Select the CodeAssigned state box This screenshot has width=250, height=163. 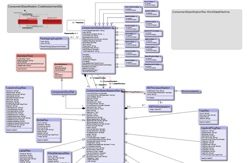coord(27,28)
